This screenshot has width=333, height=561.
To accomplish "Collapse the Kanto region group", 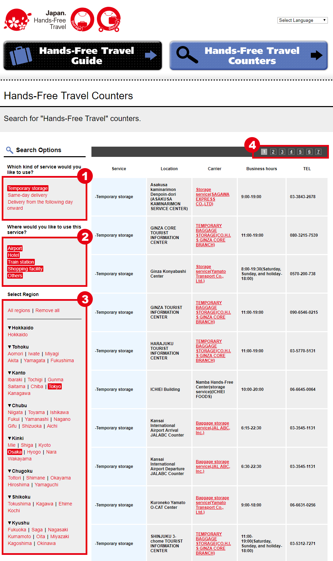I will [17, 373].
